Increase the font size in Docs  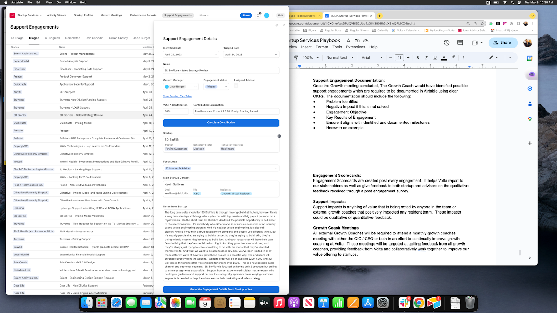408,58
